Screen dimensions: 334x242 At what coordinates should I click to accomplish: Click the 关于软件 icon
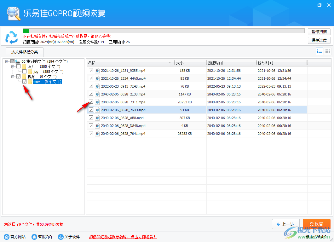tap(61, 237)
